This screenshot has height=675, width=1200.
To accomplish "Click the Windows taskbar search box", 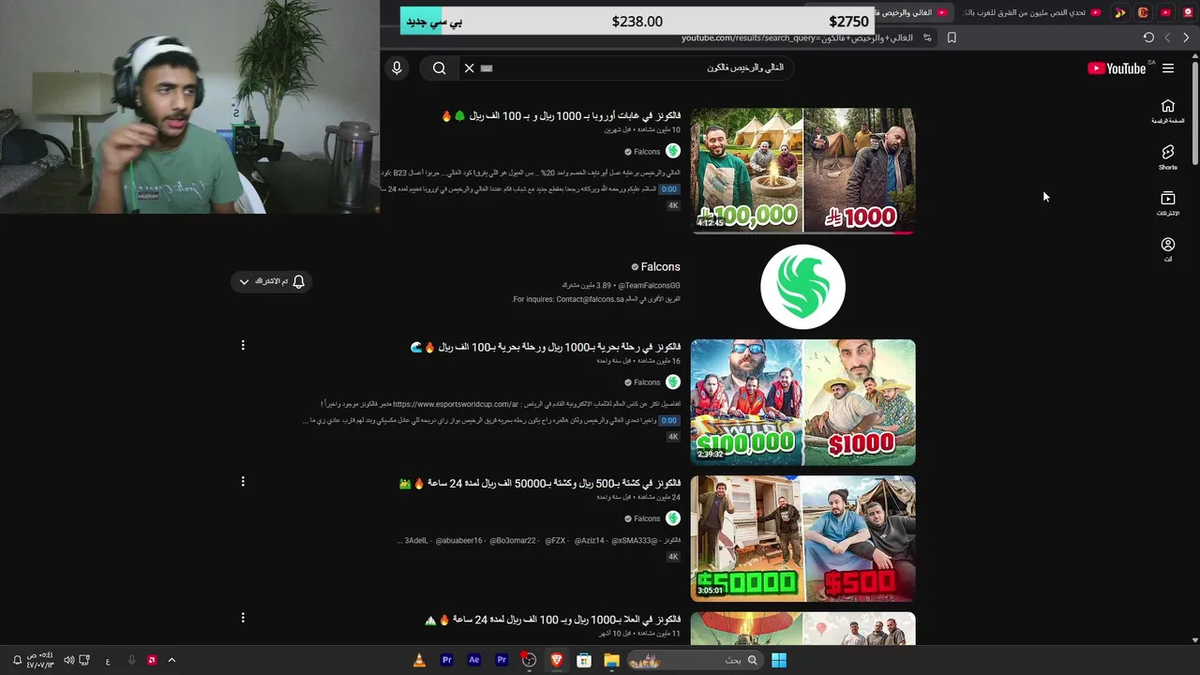I will (694, 660).
